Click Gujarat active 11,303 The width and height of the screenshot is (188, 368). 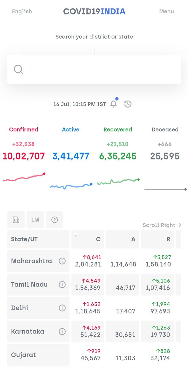(126, 358)
